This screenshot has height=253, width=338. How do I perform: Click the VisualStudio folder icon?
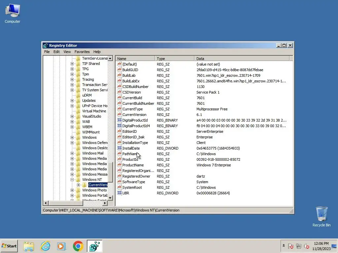[x=78, y=116]
